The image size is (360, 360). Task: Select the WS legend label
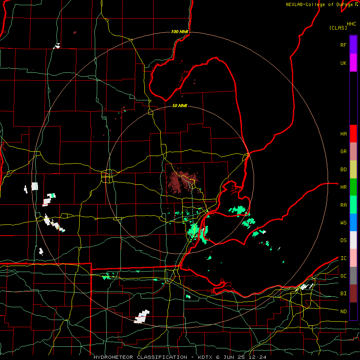pos(344,222)
